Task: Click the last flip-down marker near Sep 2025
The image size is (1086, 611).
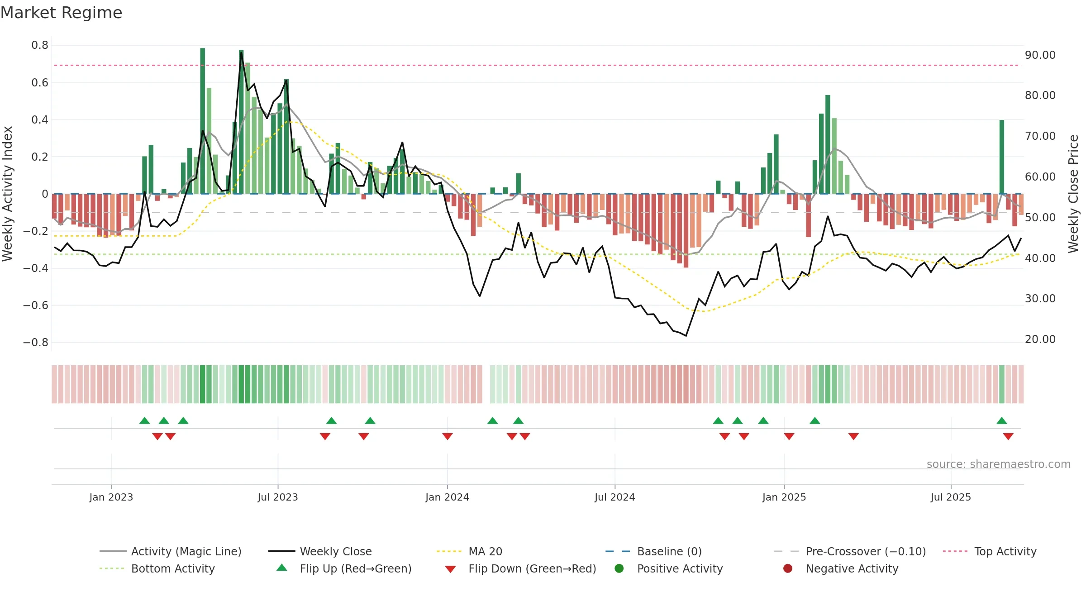Action: point(1008,436)
